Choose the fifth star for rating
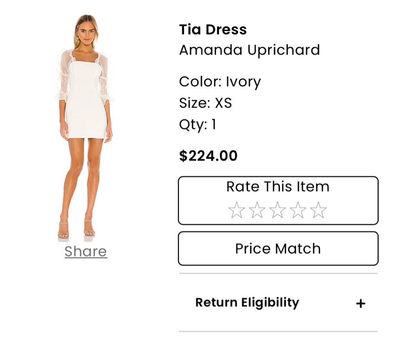394x357 pixels. pyautogui.click(x=318, y=211)
